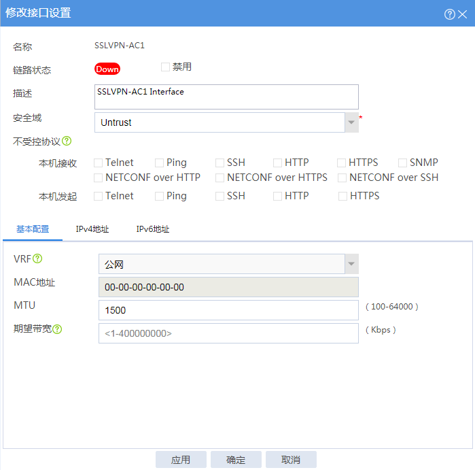
Task: Expand the VRF 公网 dropdown
Action: click(351, 264)
